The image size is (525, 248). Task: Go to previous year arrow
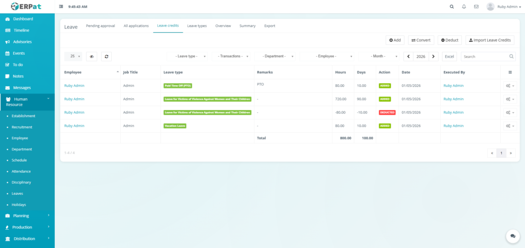coord(409,57)
